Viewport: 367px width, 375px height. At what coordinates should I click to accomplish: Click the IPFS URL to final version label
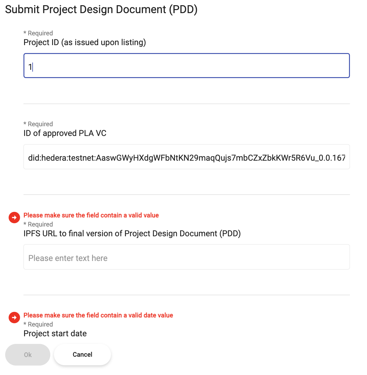(132, 234)
